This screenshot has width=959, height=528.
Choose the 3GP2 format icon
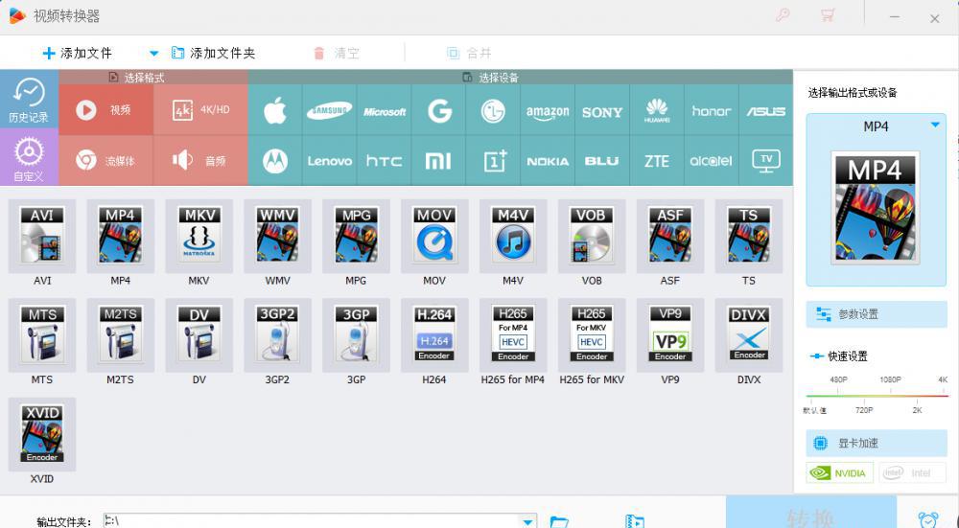click(277, 334)
